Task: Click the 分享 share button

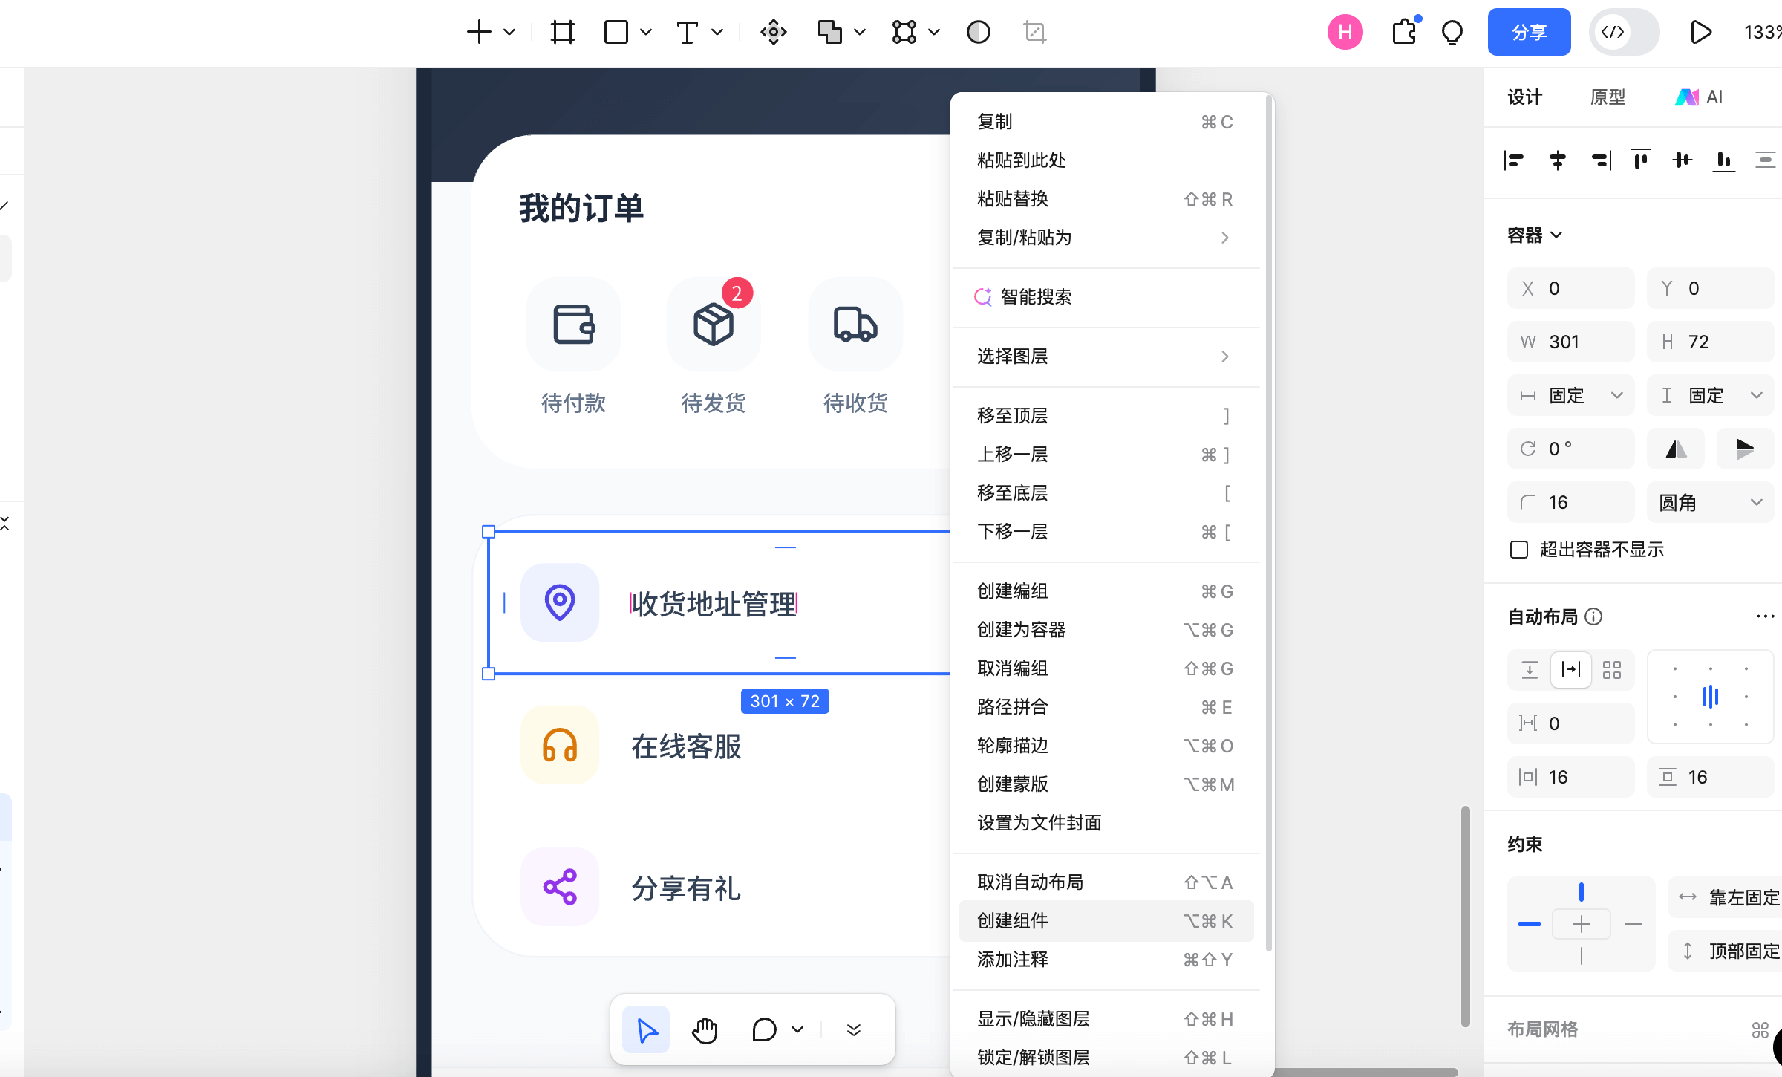Action: (1530, 32)
